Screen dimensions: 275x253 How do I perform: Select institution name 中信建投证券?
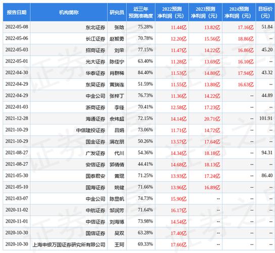tap(90, 130)
